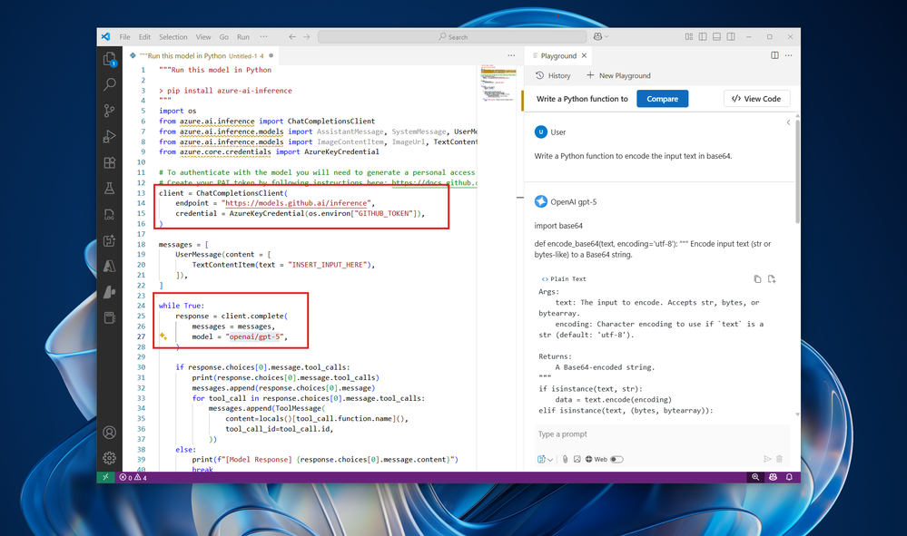Toggle the secondary side bar layout icon

point(731,36)
